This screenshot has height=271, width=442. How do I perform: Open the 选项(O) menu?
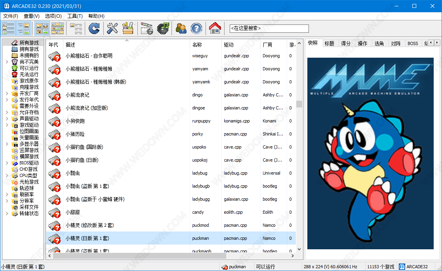(x=53, y=16)
